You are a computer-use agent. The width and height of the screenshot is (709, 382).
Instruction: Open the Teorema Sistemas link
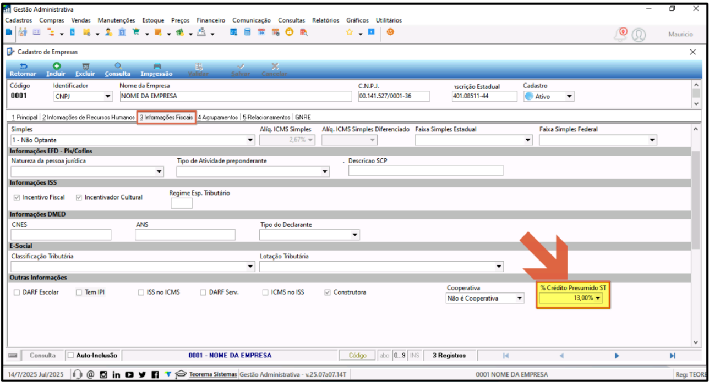click(x=213, y=374)
